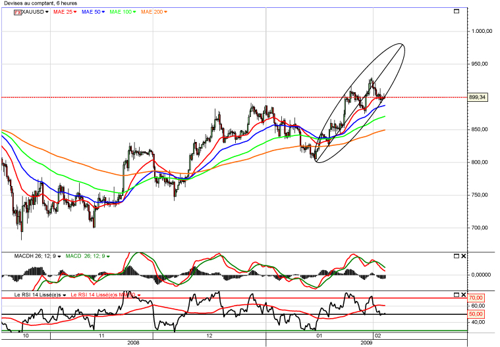
Task: Click month 10 on the time axis
Action: 26,336
